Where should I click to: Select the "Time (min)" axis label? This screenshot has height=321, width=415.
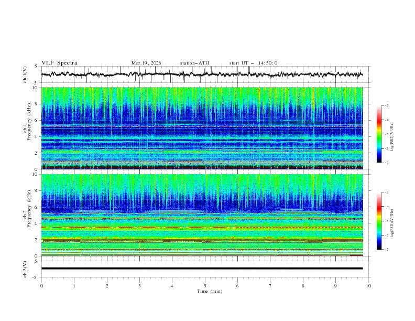[x=210, y=291]
